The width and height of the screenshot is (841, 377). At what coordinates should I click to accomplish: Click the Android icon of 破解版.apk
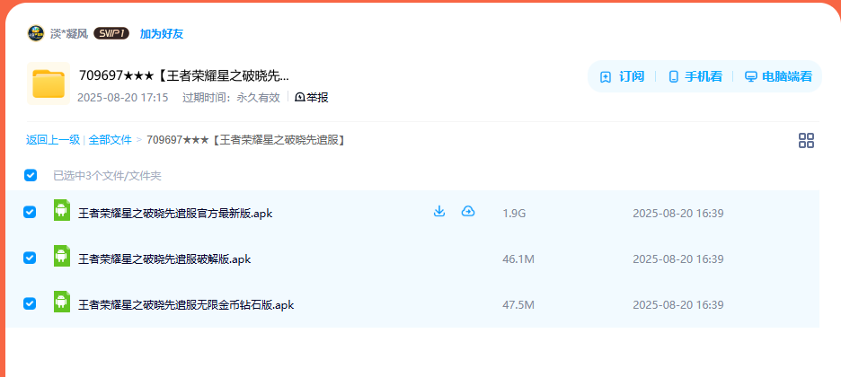pyautogui.click(x=62, y=256)
